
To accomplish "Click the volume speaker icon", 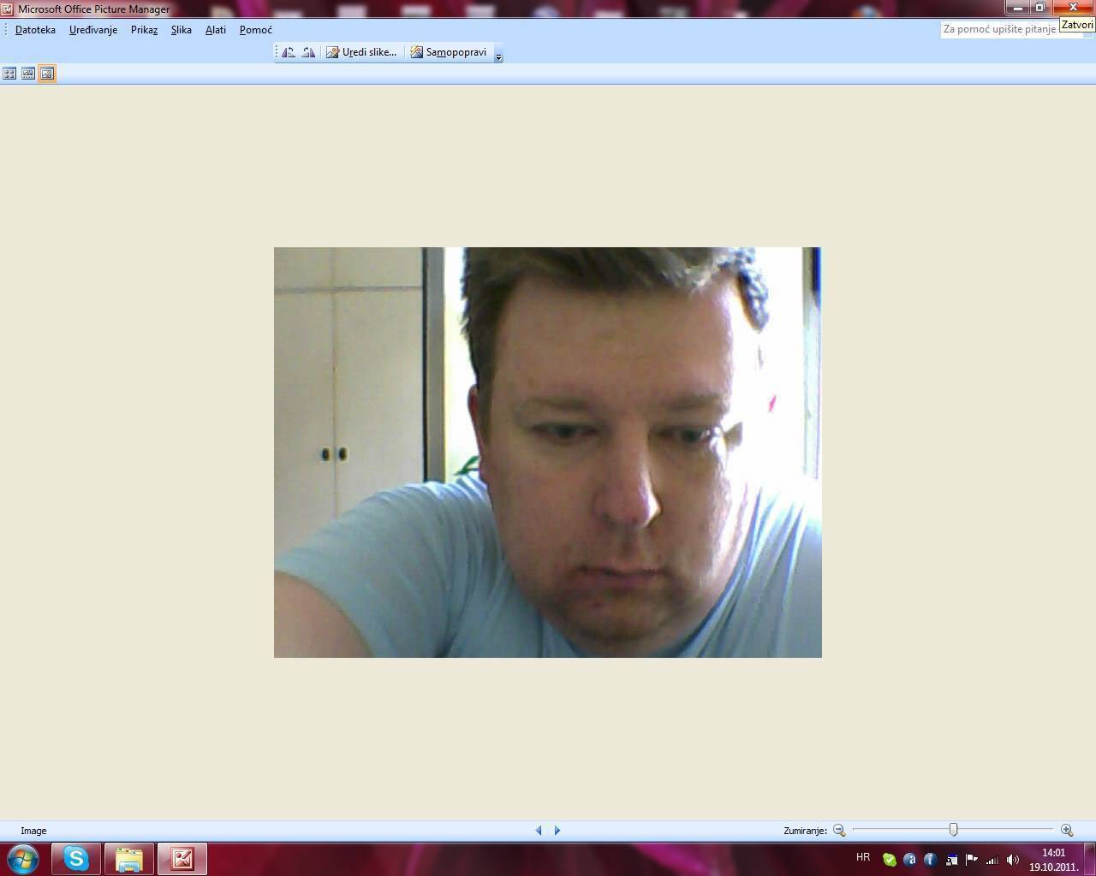I will [1013, 860].
